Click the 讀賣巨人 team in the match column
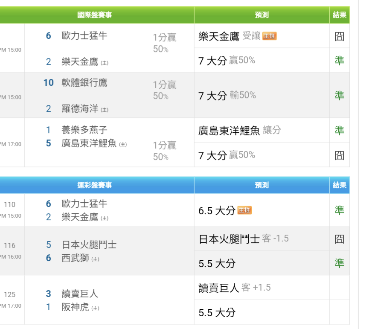The height and width of the screenshot is (329, 372). click(80, 294)
